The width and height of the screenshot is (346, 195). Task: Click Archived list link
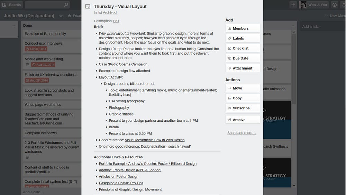[x=110, y=12]
